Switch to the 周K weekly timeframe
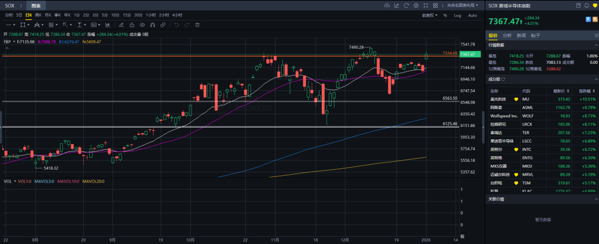 (x=38, y=16)
